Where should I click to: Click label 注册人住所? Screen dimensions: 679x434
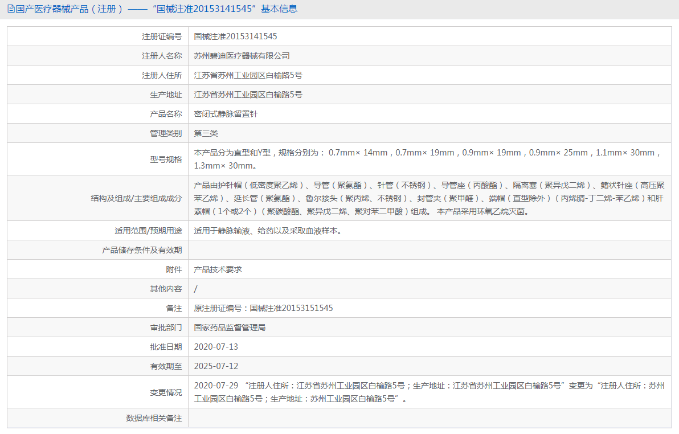tap(162, 75)
